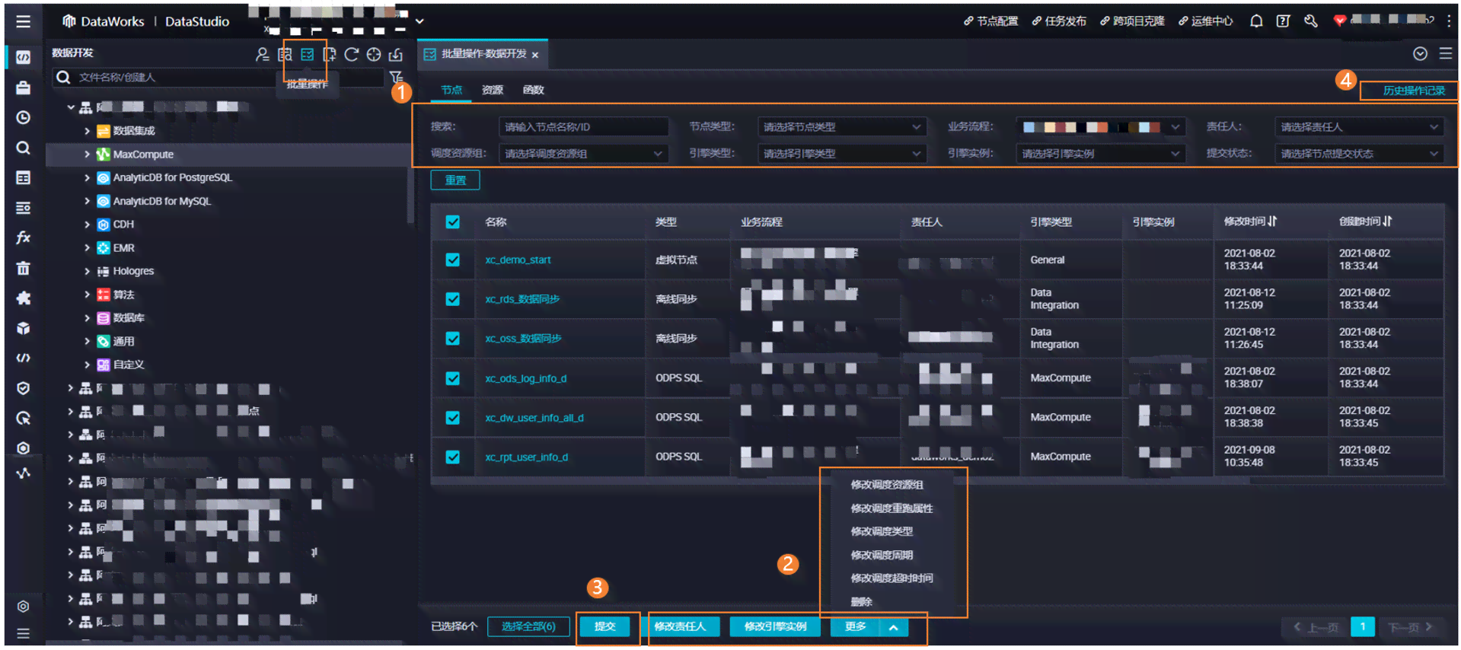Open the briefcase icon in left sidebar
Viewport: 1461px width, 650px height.
24,88
